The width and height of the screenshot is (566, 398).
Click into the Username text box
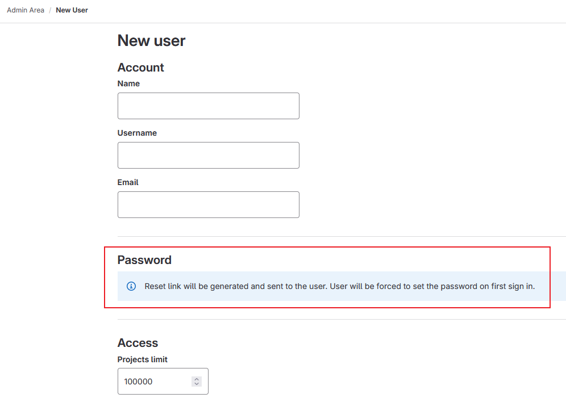click(x=208, y=156)
